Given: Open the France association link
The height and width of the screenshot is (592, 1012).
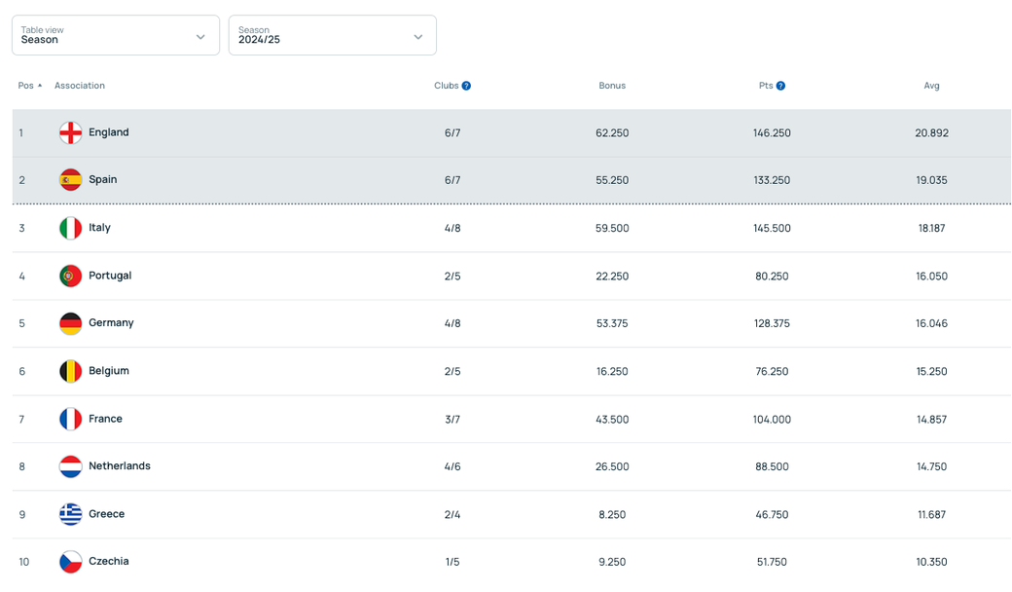Looking at the screenshot, I should pos(105,419).
